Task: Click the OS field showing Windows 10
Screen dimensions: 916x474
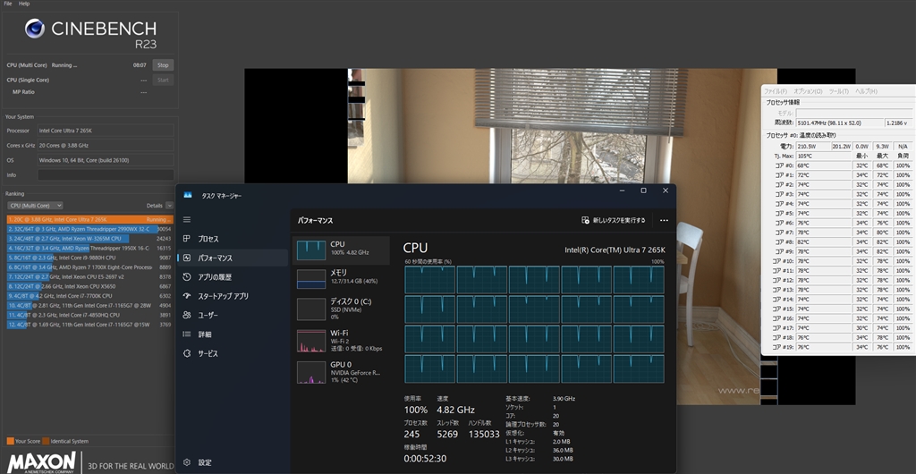Action: coord(106,160)
